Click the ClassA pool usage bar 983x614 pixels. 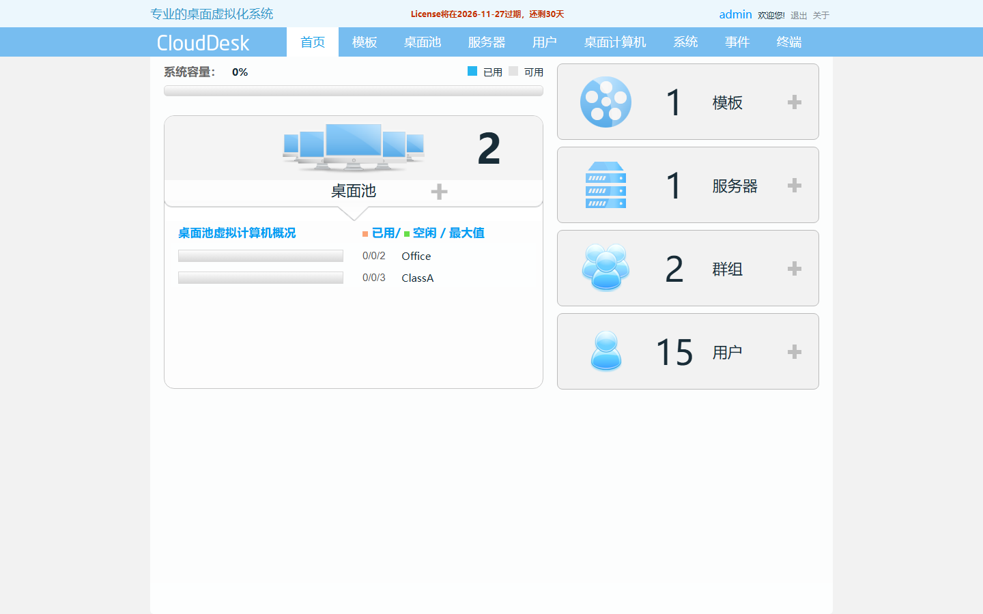261,278
